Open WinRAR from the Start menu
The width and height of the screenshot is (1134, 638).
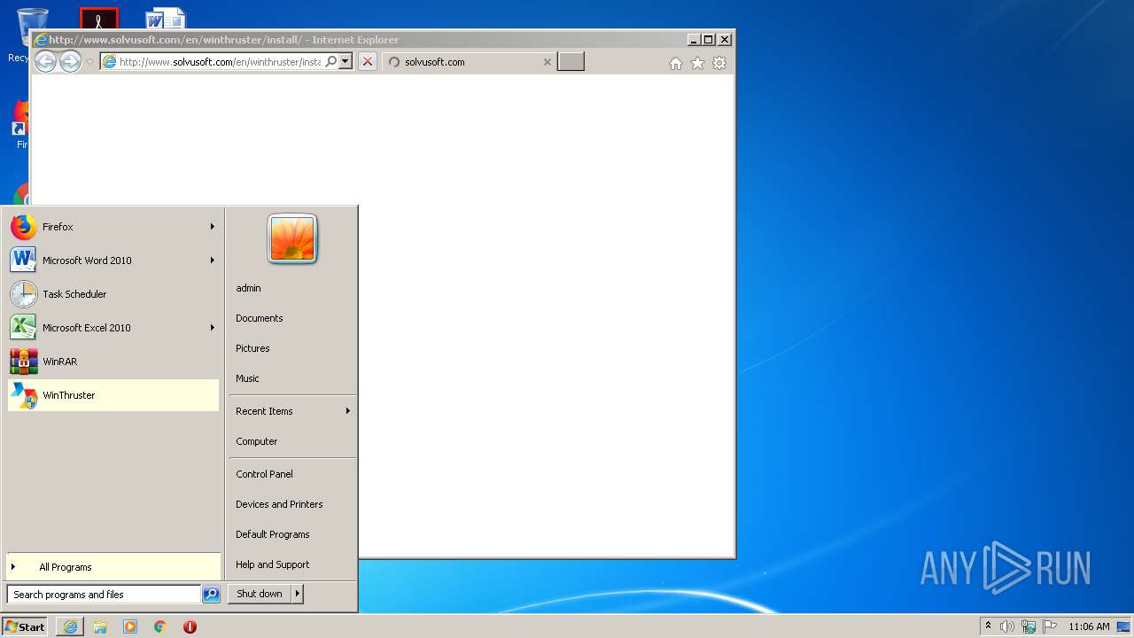[x=113, y=362]
